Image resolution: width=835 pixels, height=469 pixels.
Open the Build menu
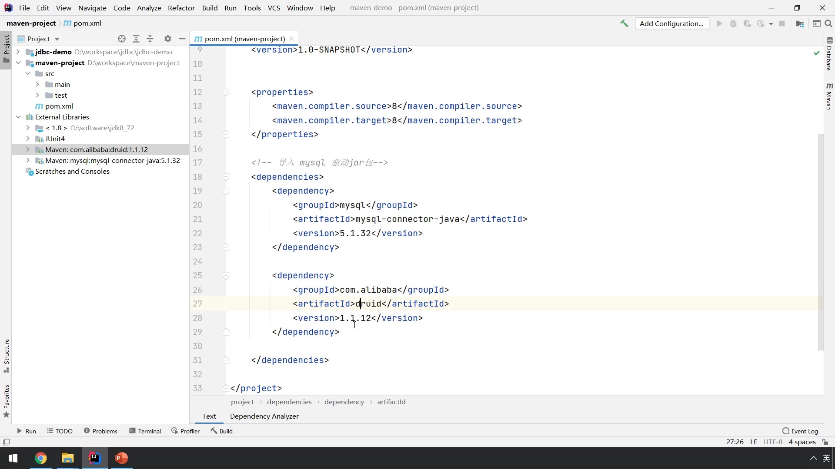click(210, 8)
